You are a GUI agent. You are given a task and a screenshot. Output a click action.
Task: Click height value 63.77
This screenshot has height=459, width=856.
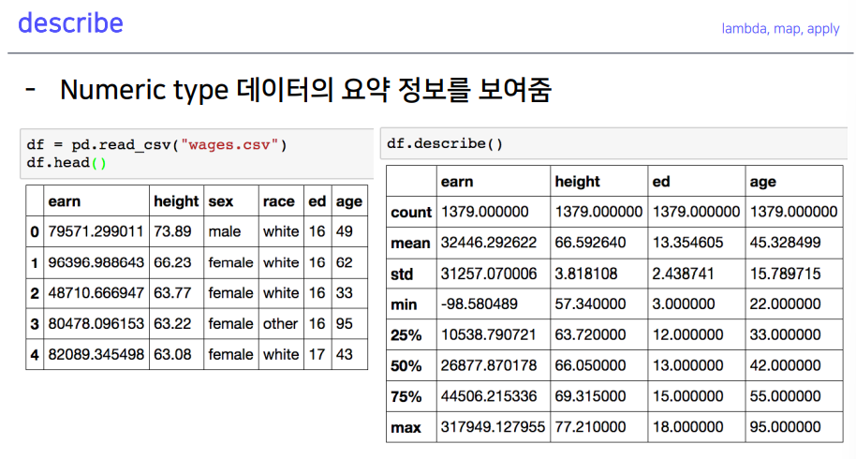click(172, 293)
